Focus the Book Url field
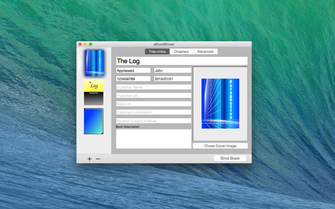The width and height of the screenshot is (335, 209). pyautogui.click(x=154, y=104)
